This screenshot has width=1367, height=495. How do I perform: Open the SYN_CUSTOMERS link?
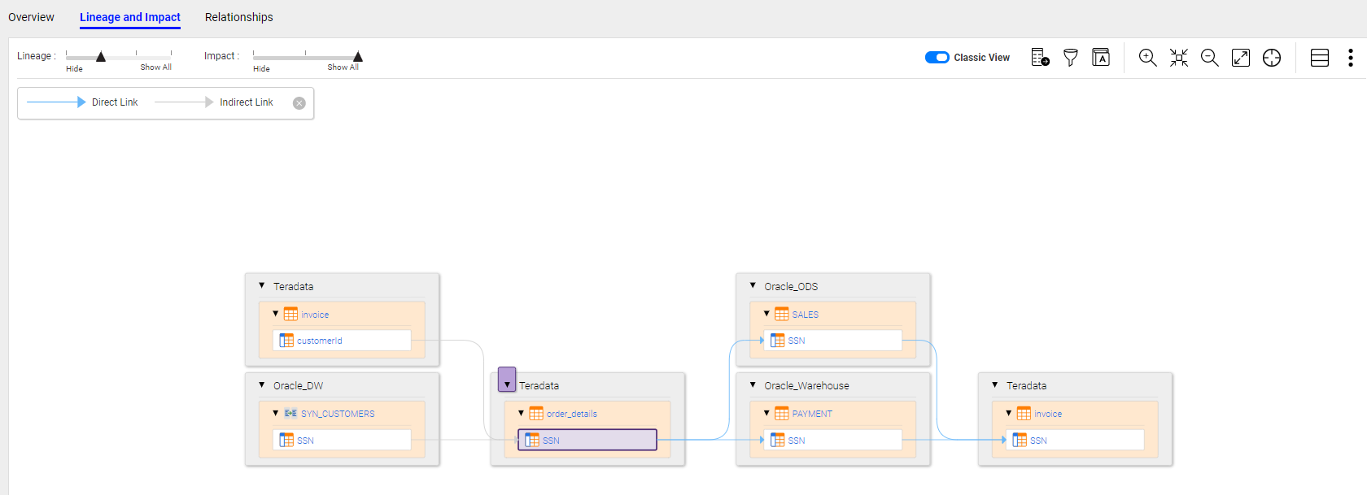point(338,414)
